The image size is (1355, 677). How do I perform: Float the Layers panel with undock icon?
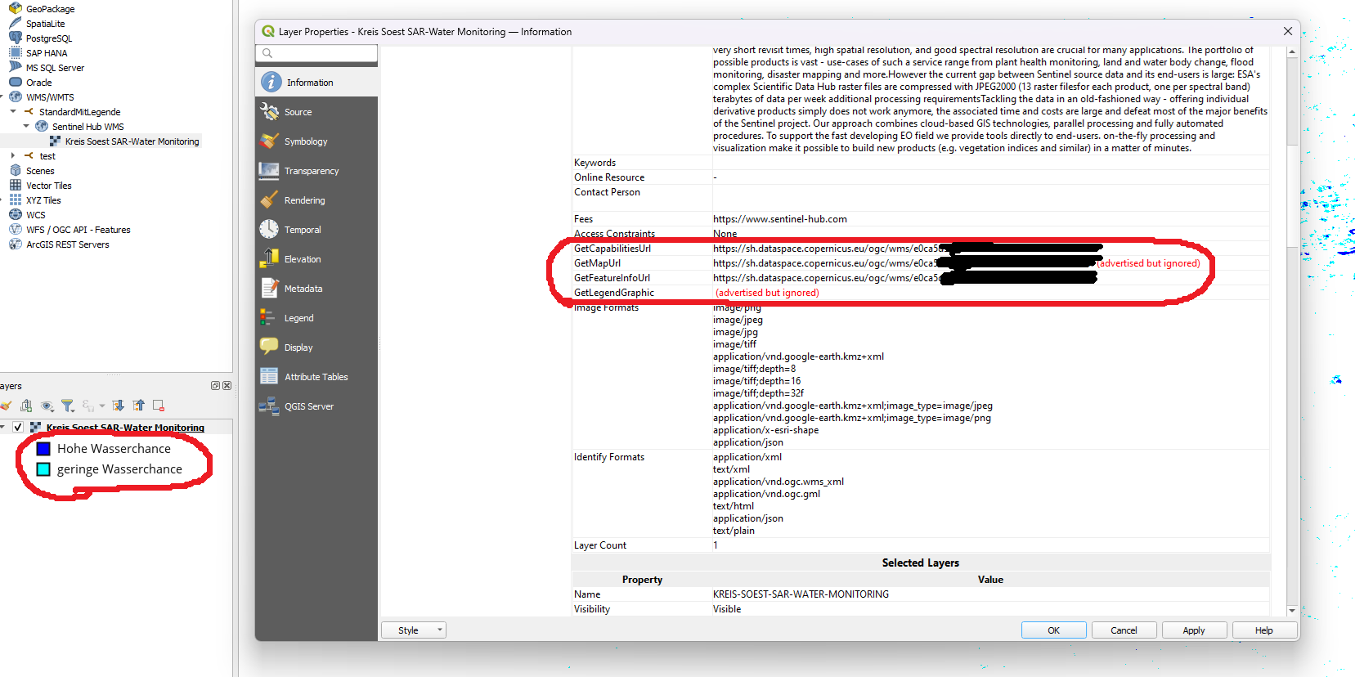point(215,386)
